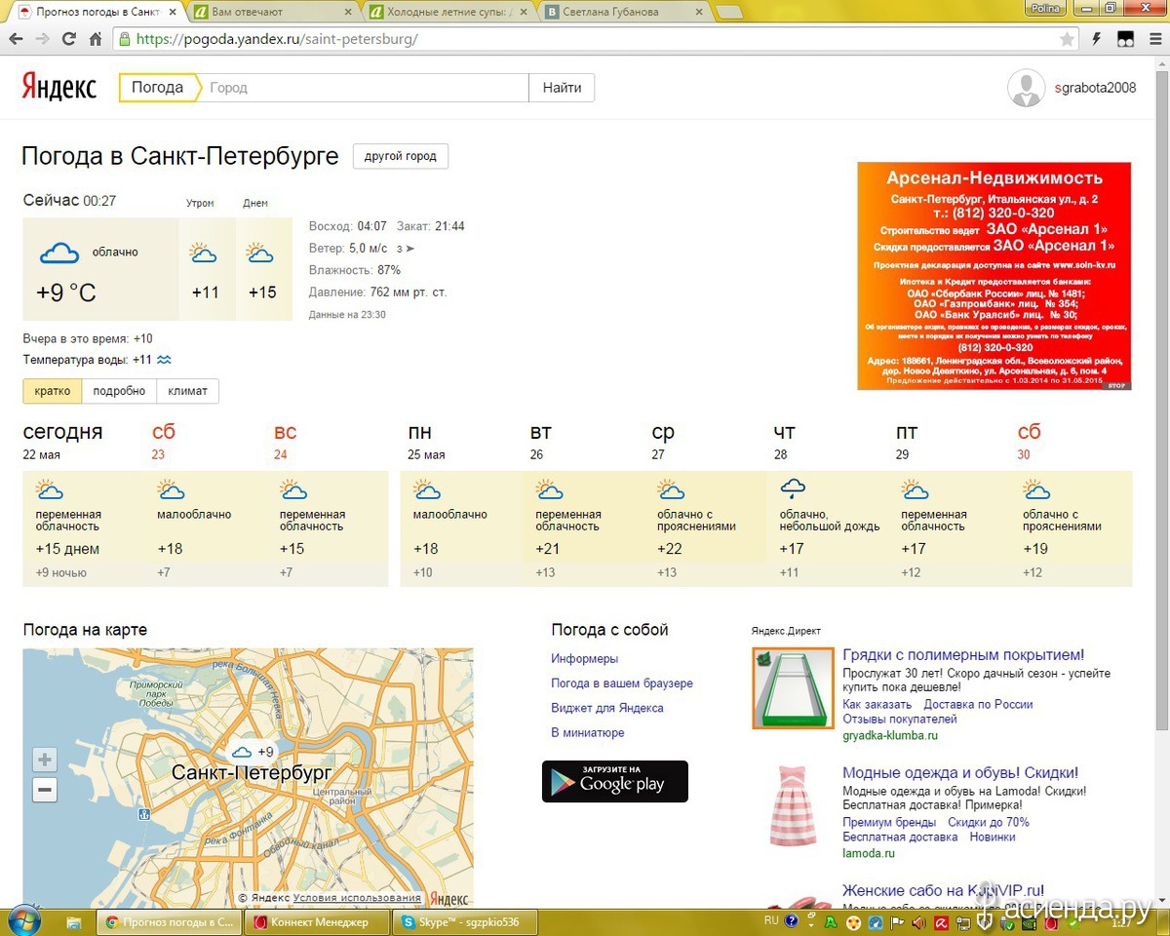The width and height of the screenshot is (1170, 936).
Task: Click the lightning bolt extension icon
Action: (1097, 40)
